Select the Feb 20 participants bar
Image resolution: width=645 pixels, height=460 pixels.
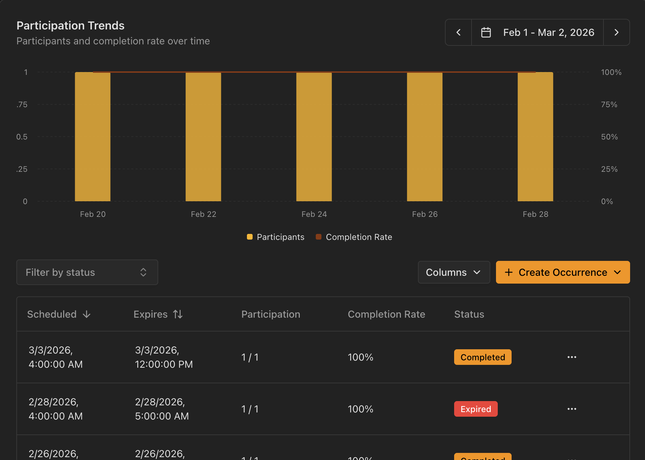point(93,137)
